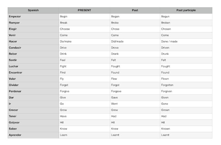This screenshot has height=145, width=221.
Task: Click the Encontrar row label
Action: point(33,73)
